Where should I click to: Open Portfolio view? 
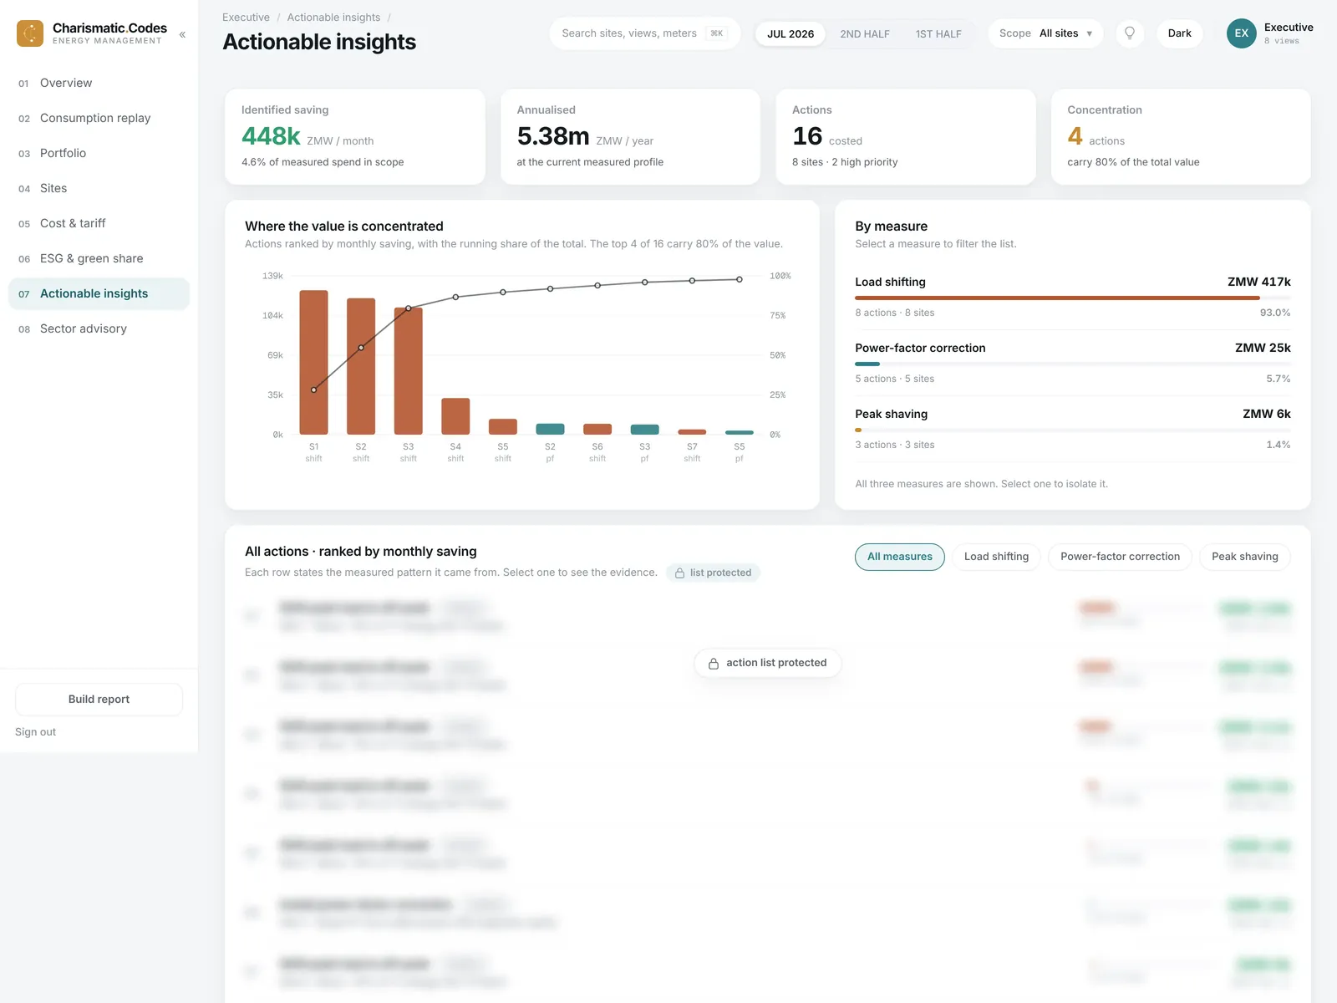[99, 153]
